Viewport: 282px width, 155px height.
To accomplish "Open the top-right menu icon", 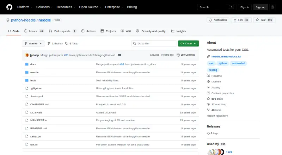I will tap(272, 7).
